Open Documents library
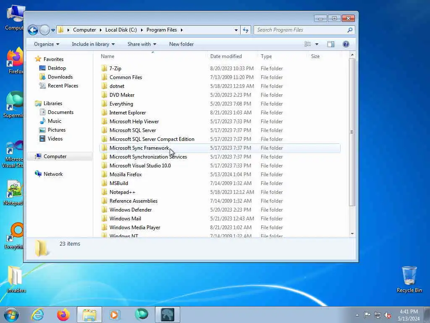This screenshot has width=430, height=323. [60, 112]
